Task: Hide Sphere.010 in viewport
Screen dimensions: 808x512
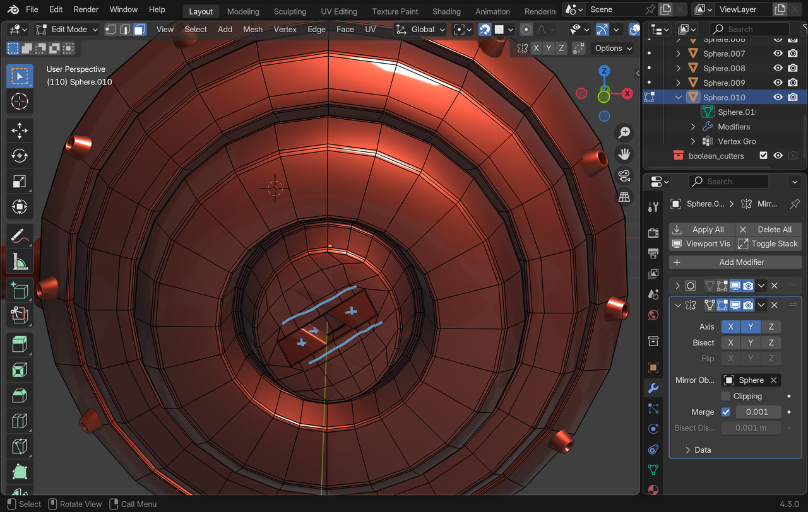Action: [778, 97]
